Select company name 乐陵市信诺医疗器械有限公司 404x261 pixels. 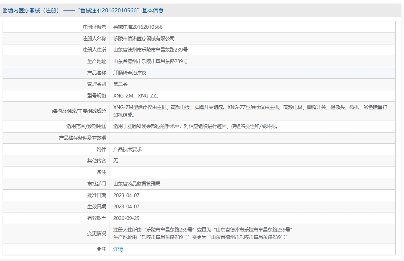click(144, 38)
